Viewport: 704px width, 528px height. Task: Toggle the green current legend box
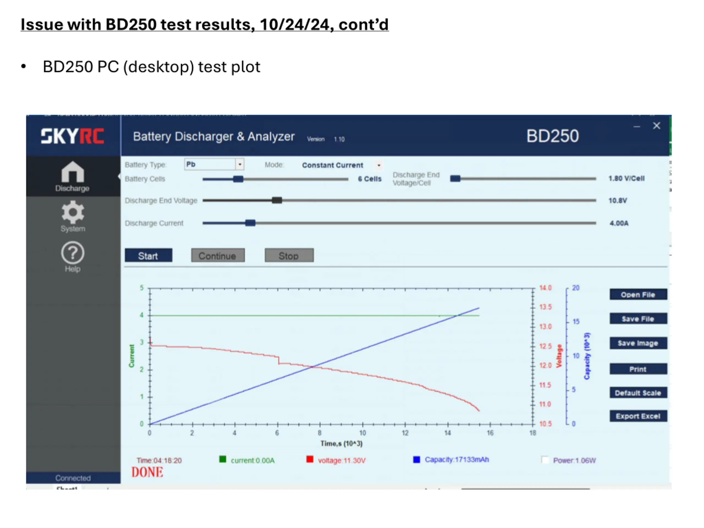click(x=223, y=459)
